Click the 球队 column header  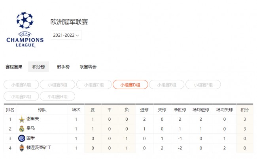coord(42,110)
